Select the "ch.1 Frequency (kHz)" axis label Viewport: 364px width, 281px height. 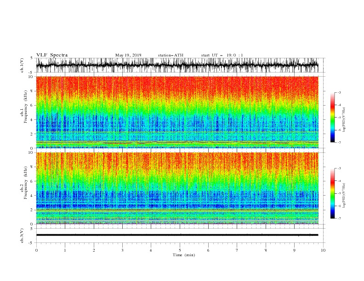(x=24, y=106)
